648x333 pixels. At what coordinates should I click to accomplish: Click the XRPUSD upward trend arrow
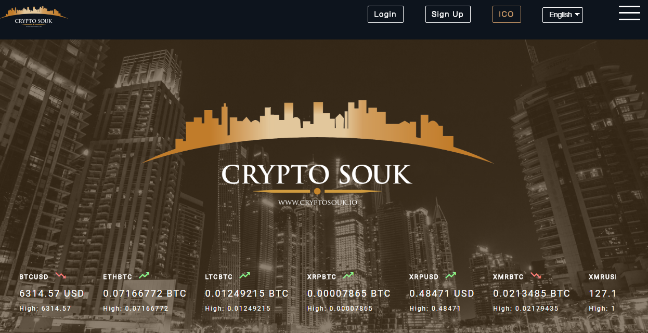point(450,276)
